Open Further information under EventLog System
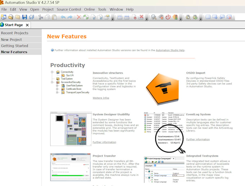The image size is (245, 186). tap(198, 139)
